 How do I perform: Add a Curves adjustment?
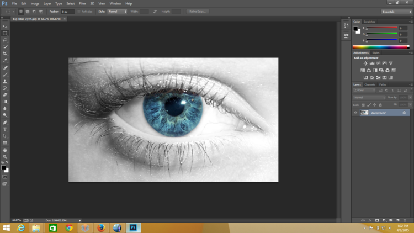click(x=378, y=63)
